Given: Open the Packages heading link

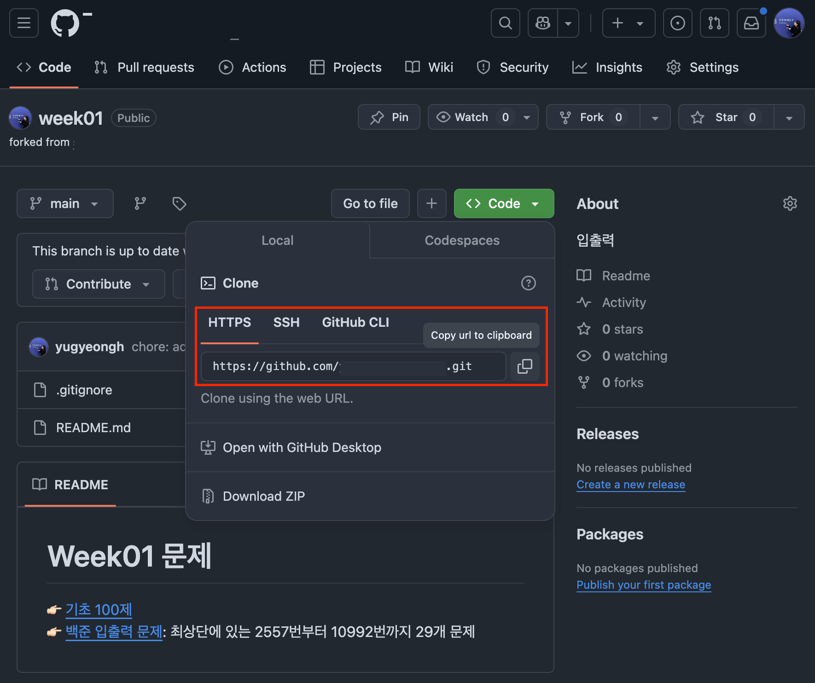Looking at the screenshot, I should point(610,534).
